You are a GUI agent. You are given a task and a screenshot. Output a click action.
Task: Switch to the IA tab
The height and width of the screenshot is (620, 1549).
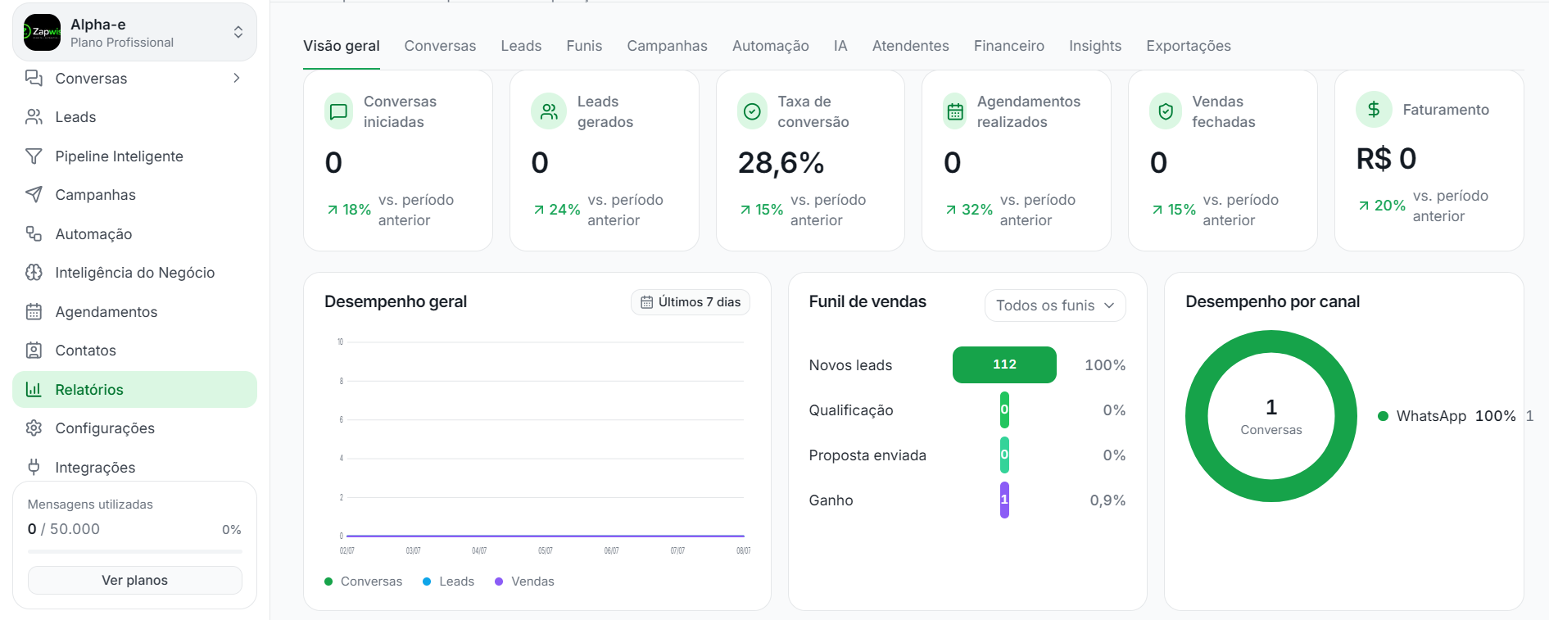840,46
